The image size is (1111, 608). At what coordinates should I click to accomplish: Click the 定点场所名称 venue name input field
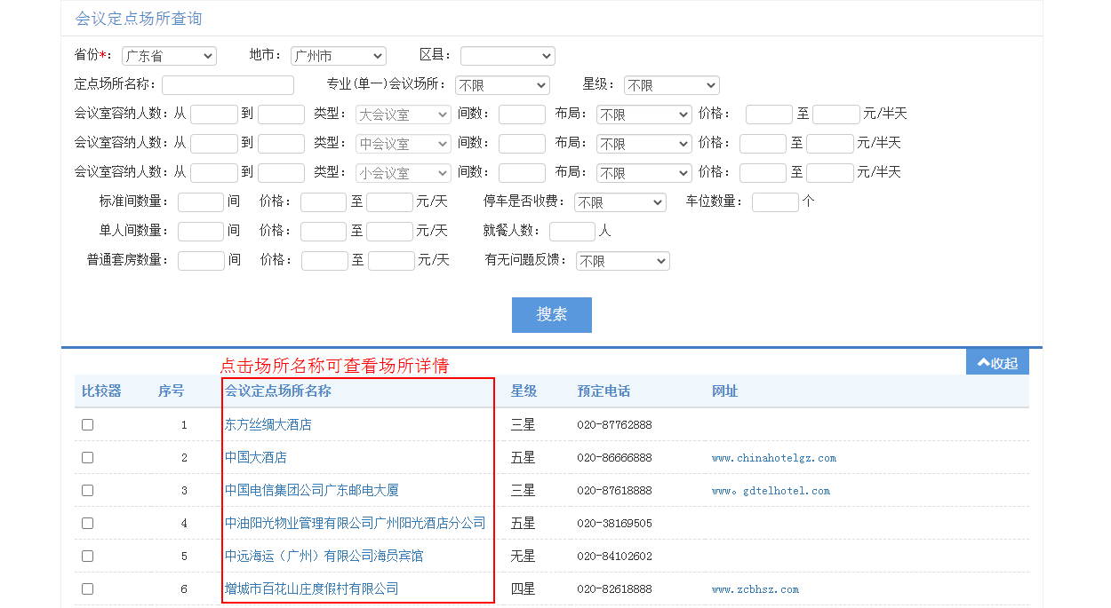228,85
